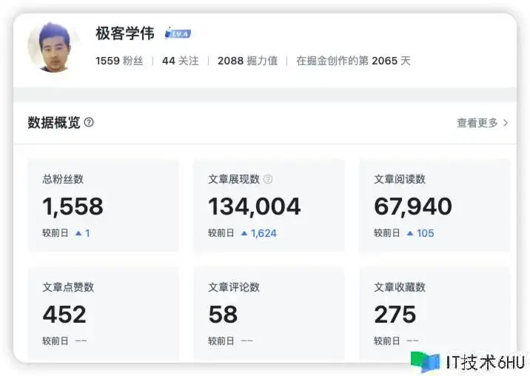Click the user avatar photo

(53, 47)
